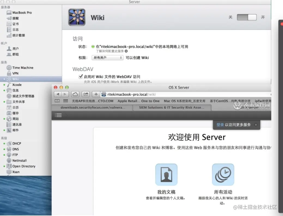Open the 信息 messages service
The height and width of the screenshot is (216, 283).
pos(13,90)
